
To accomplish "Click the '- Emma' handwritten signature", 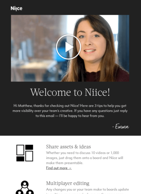I will click(121, 126).
